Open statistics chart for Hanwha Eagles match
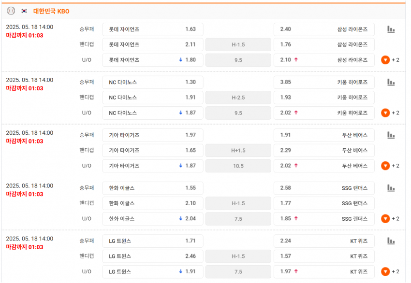 click(391, 188)
